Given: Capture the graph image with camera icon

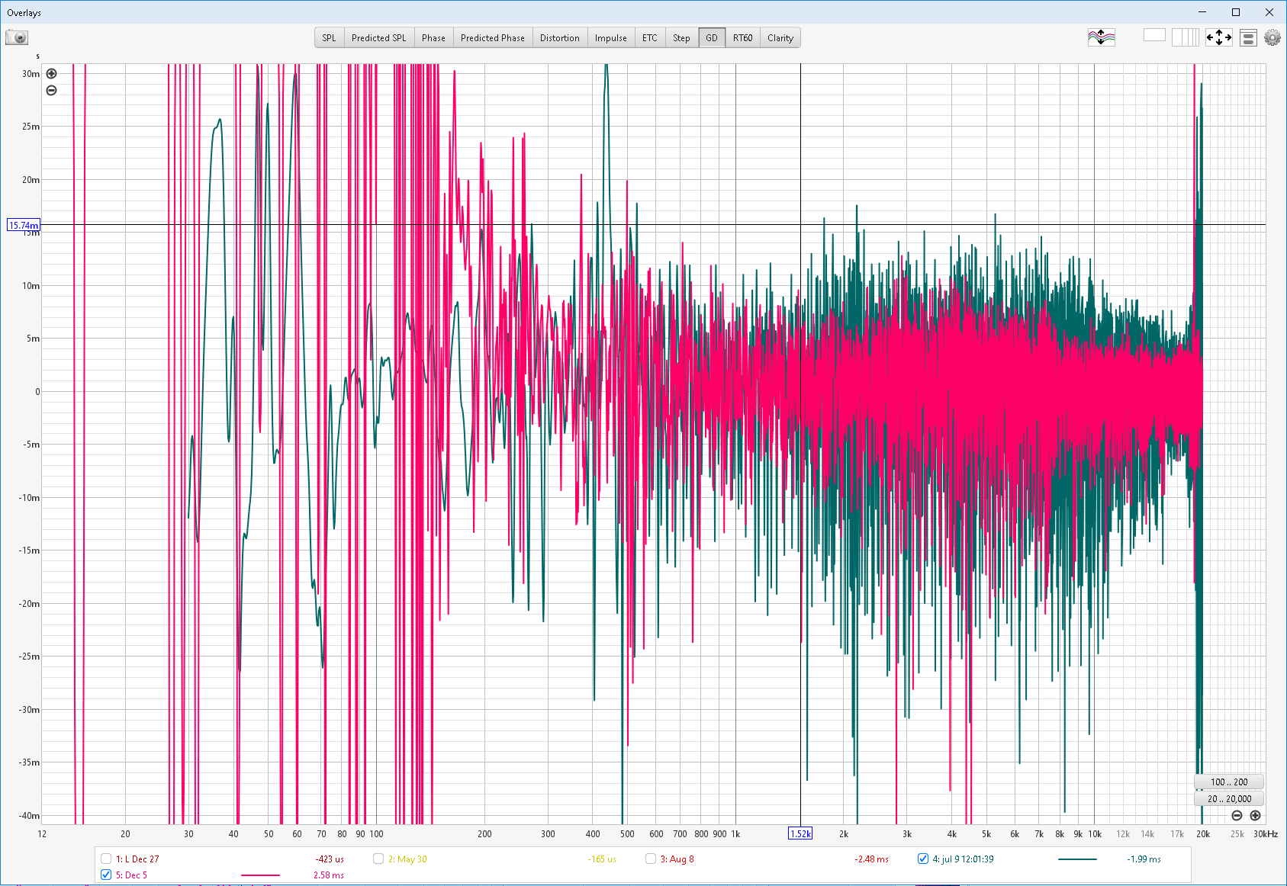Looking at the screenshot, I should [17, 37].
